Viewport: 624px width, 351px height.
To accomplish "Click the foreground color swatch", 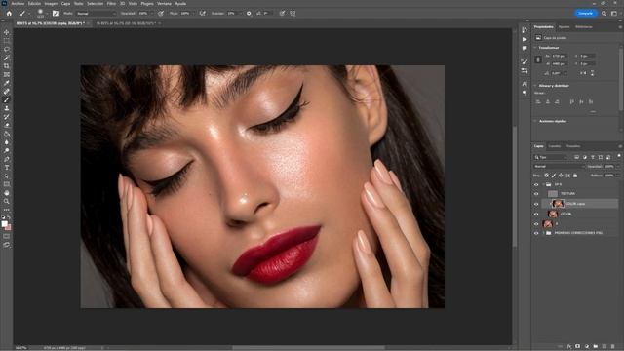I will [4, 224].
